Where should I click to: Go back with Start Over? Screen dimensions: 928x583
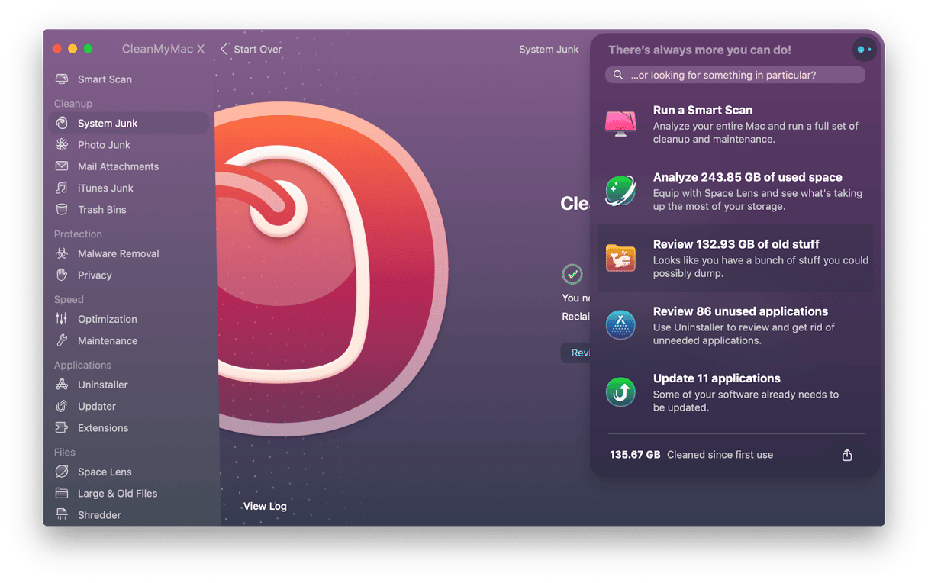251,49
